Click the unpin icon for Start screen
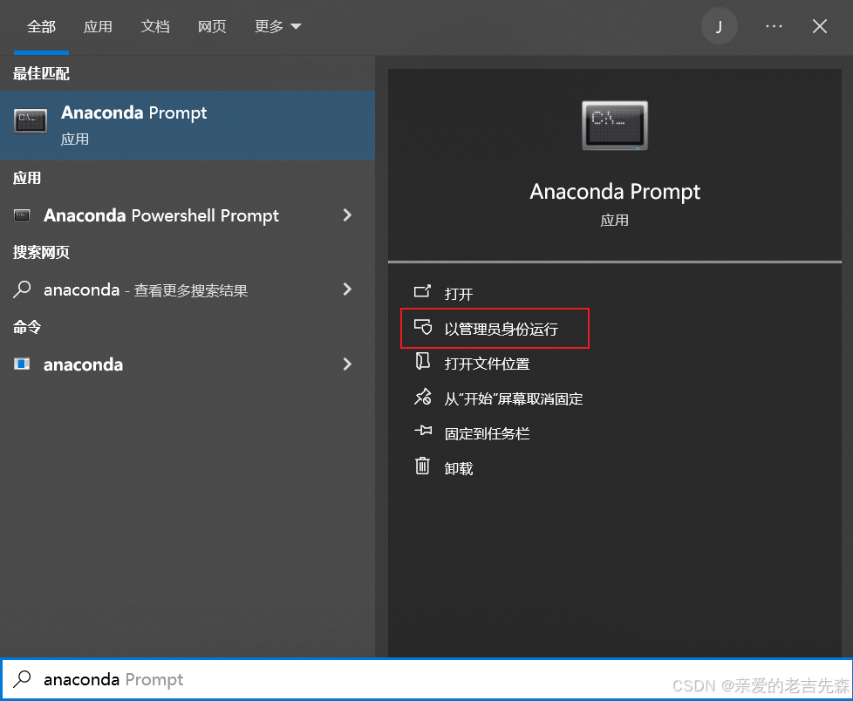Image resolution: width=853 pixels, height=701 pixels. pos(423,397)
